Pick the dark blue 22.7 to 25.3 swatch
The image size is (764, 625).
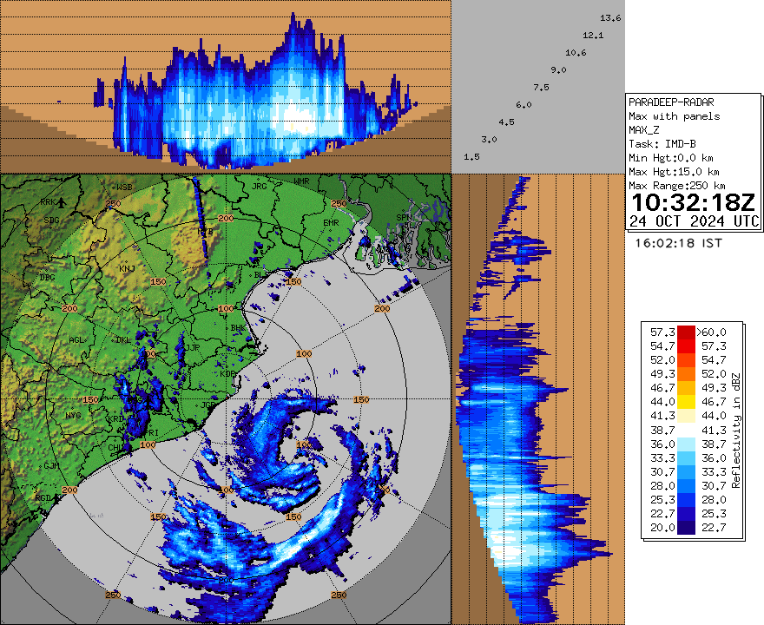686,513
